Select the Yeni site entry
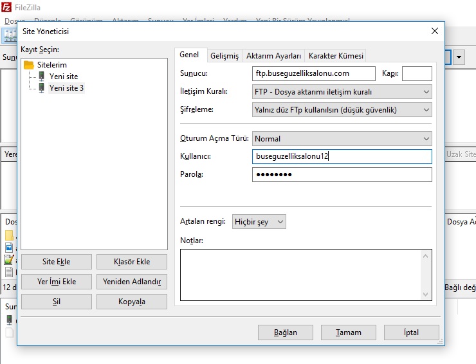The width and height of the screenshot is (476, 364). tap(64, 76)
